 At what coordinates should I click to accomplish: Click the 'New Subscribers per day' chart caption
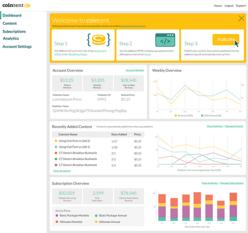point(197,227)
